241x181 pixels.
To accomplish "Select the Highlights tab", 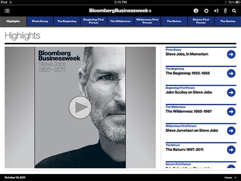I will (13, 21).
